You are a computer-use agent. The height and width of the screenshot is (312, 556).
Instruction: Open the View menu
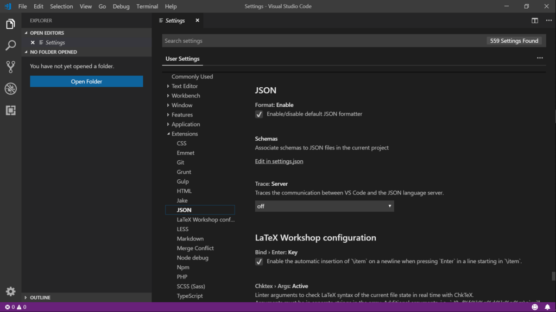(x=85, y=6)
